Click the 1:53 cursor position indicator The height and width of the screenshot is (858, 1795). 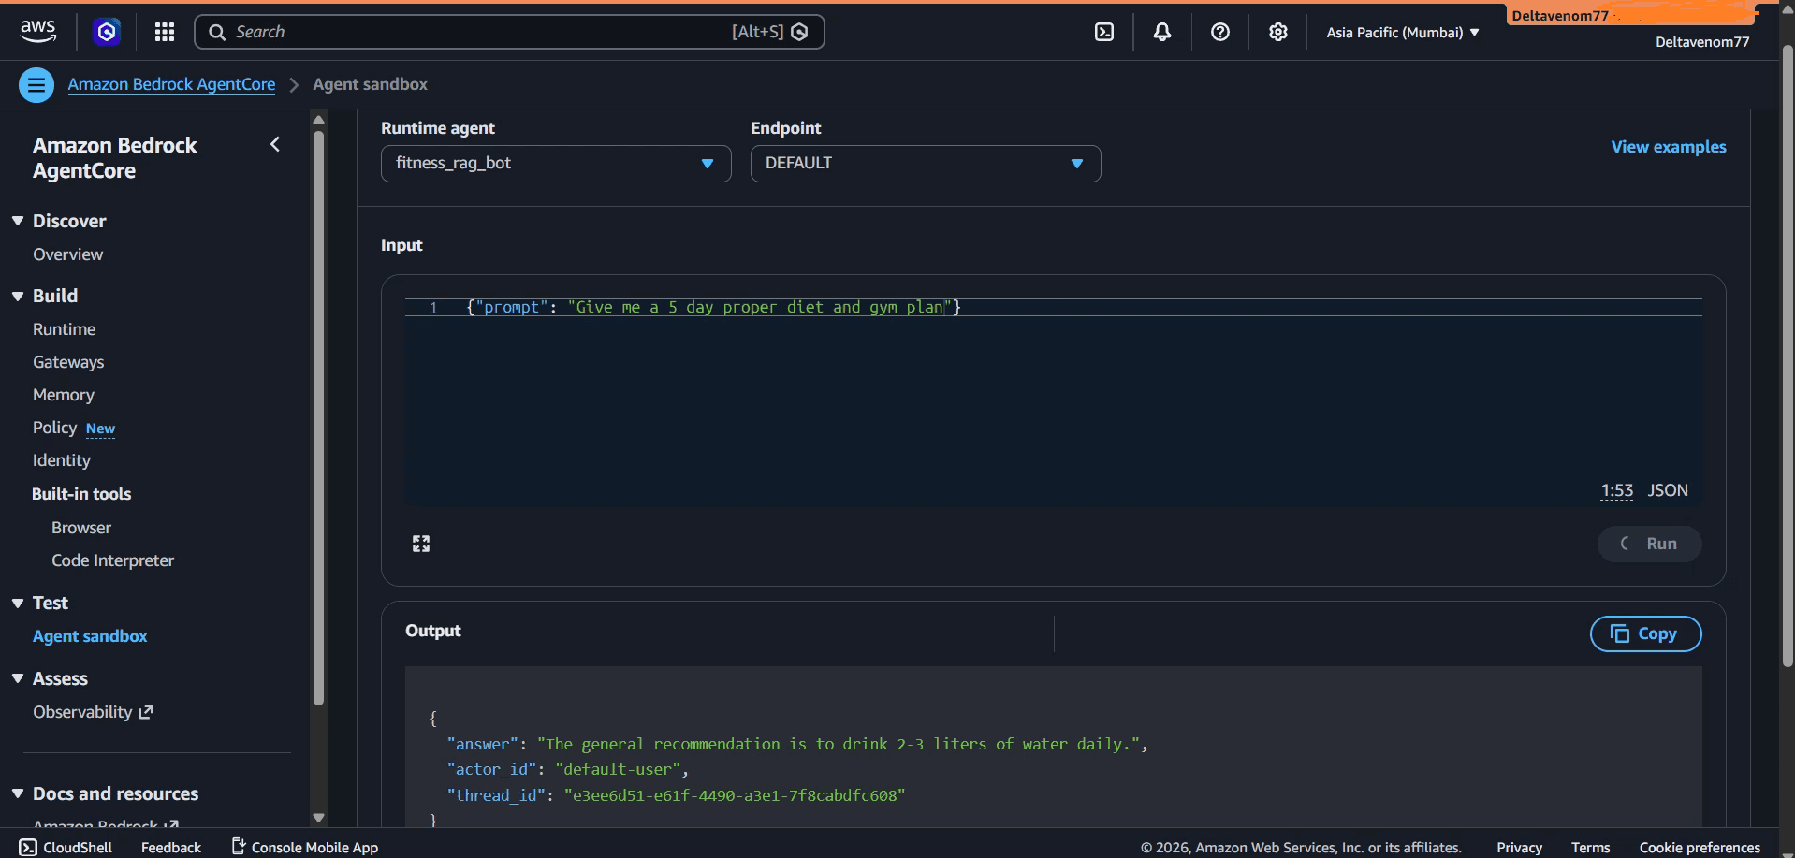[1616, 490]
